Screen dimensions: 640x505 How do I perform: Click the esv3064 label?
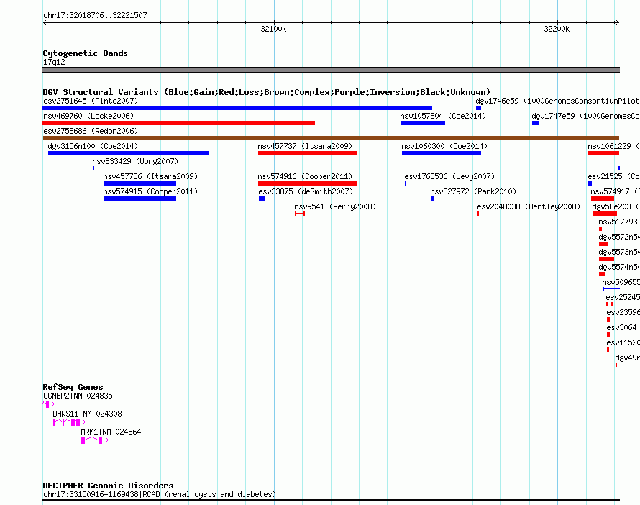pos(621,327)
